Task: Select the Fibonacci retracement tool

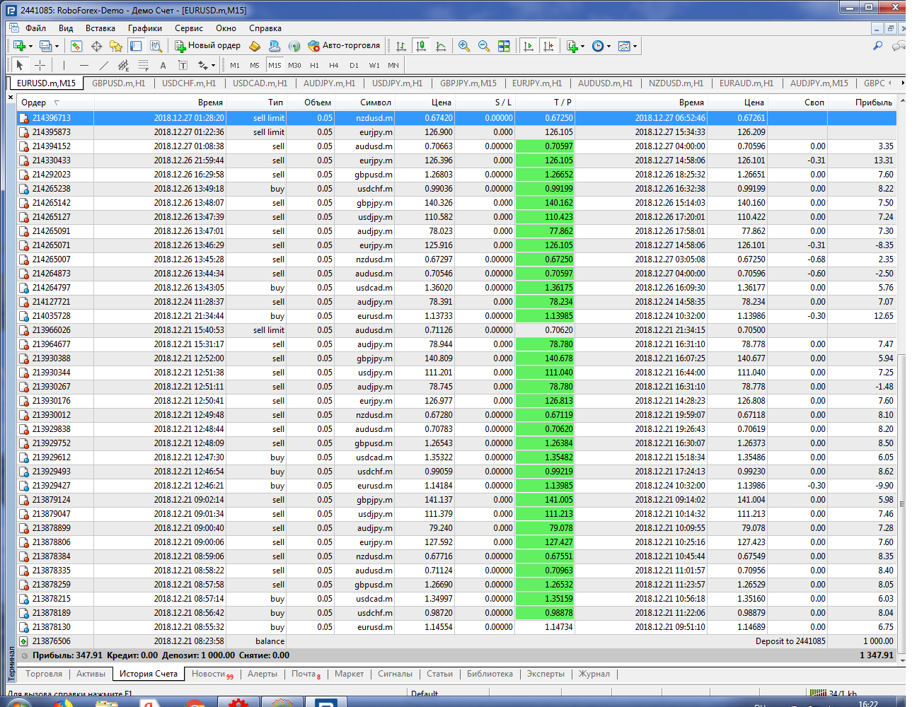Action: pos(144,65)
